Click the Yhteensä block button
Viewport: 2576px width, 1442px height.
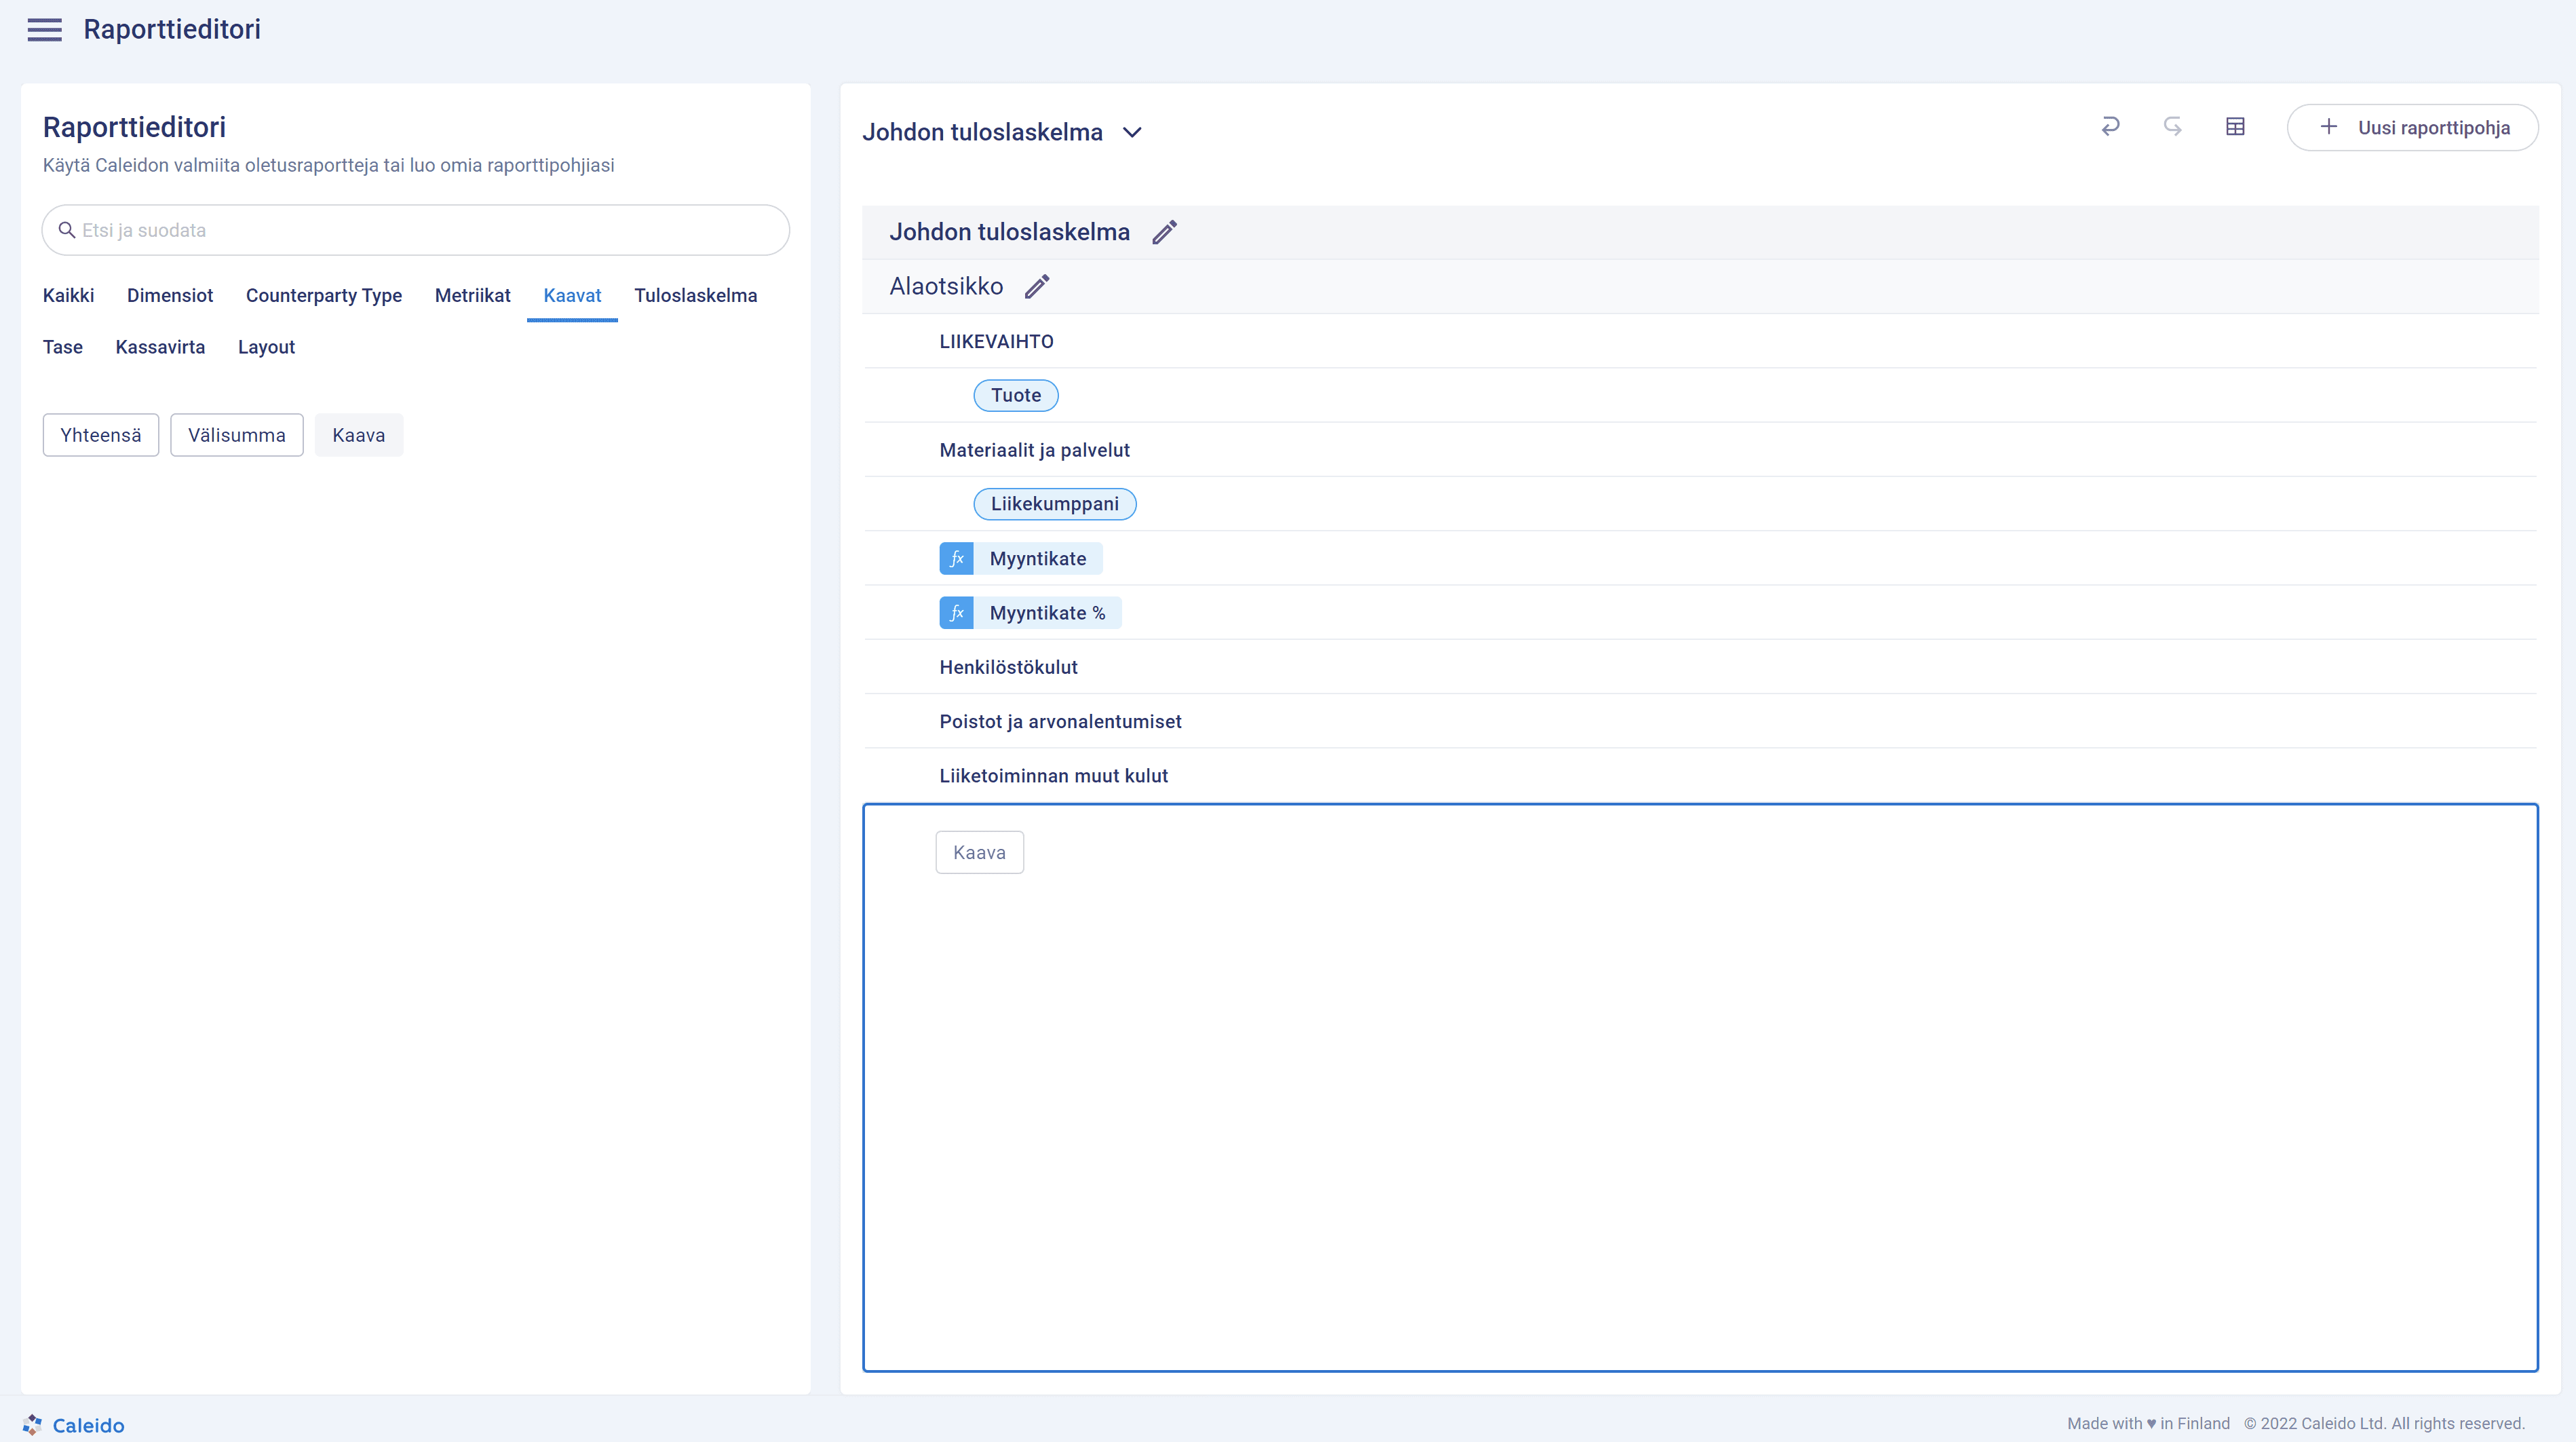pyautogui.click(x=101, y=435)
